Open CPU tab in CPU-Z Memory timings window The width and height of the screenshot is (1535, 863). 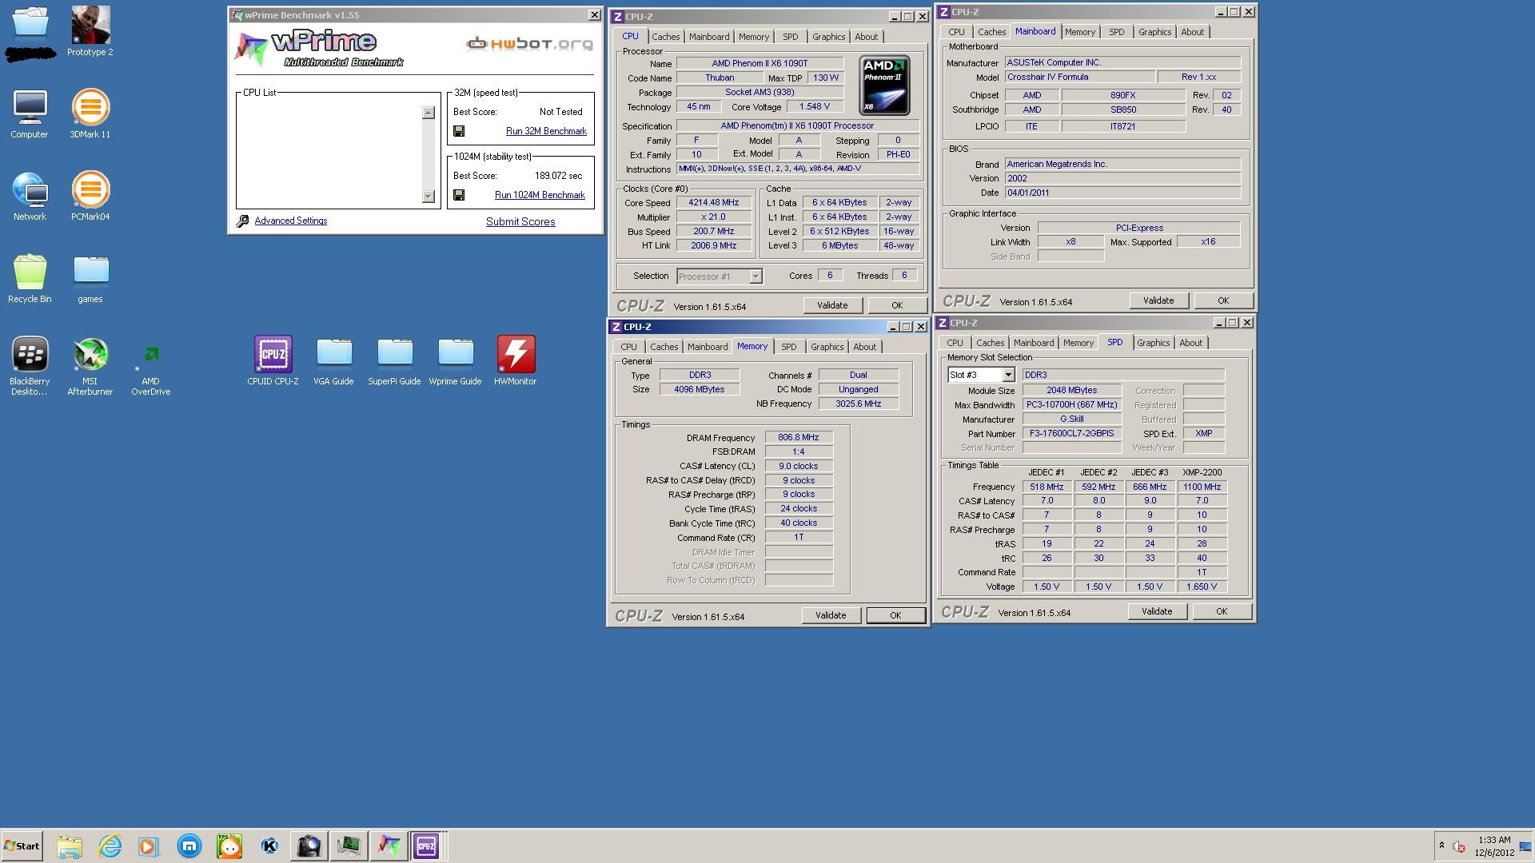point(628,347)
